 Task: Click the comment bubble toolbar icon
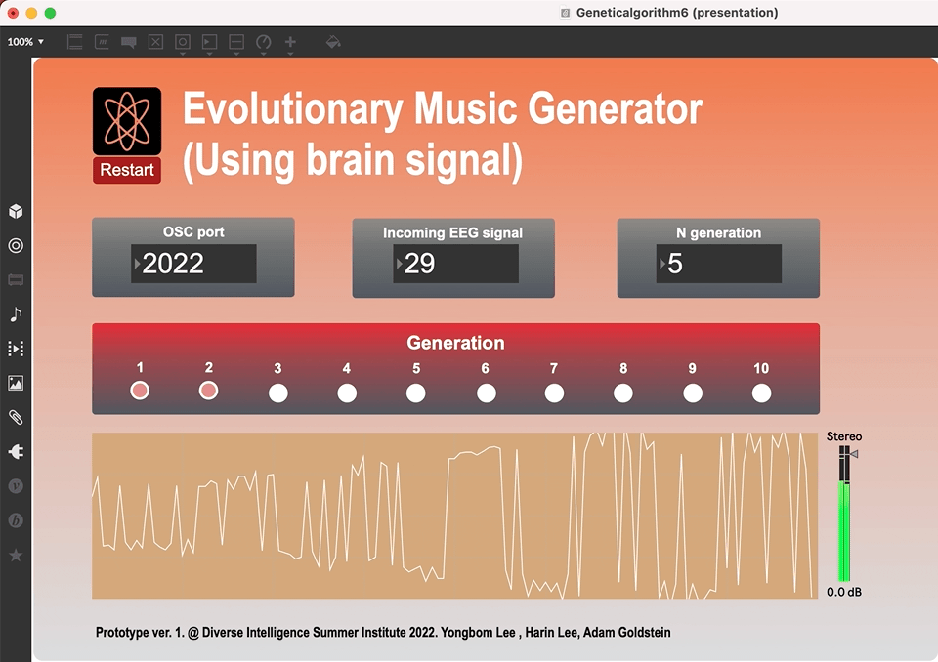pos(128,42)
